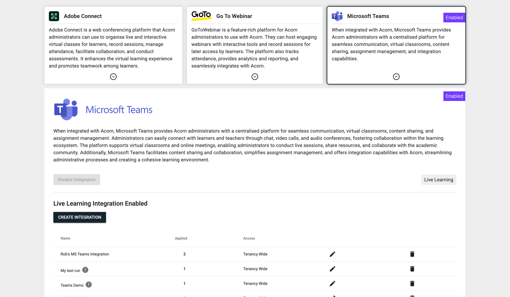
Task: Delete the Teams Demo integration
Action: pyautogui.click(x=412, y=284)
